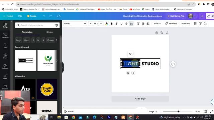The width and height of the screenshot is (214, 120).
Task: Go back to Home
Action: 8,16
